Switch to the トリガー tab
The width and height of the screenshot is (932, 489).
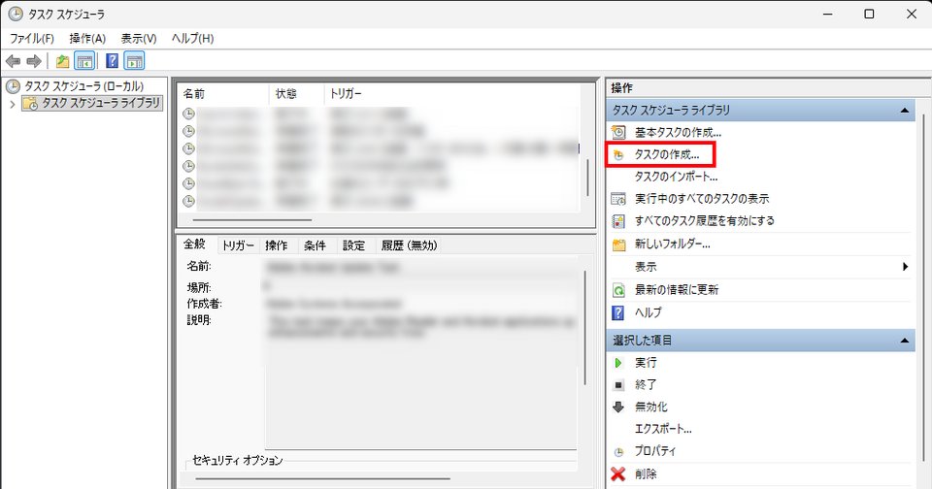tap(239, 245)
